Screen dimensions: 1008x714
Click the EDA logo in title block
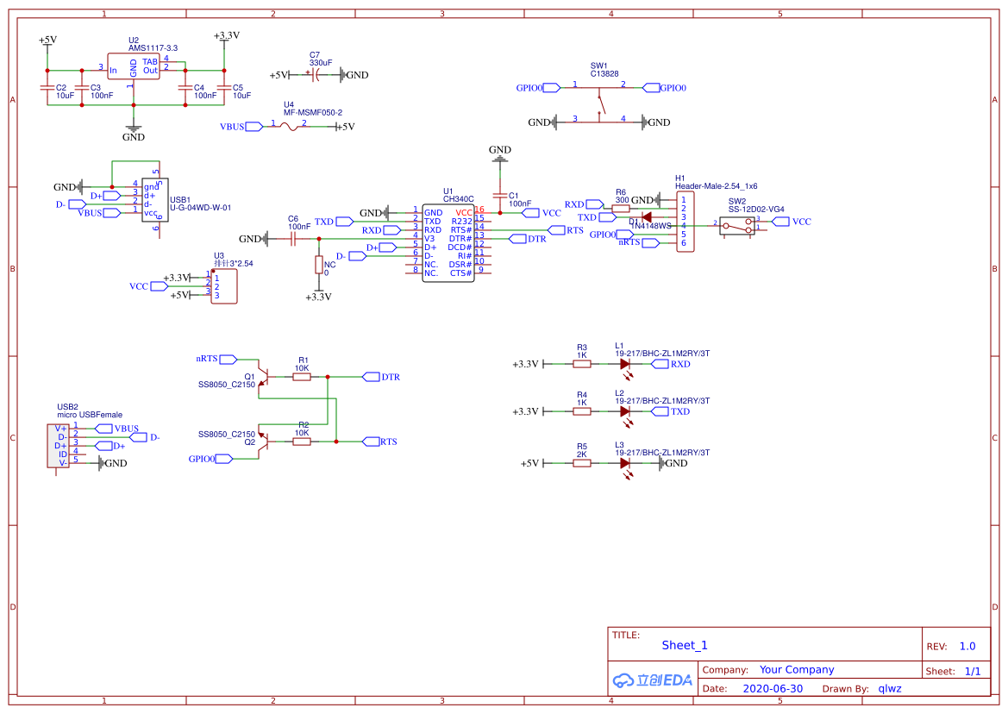click(653, 680)
